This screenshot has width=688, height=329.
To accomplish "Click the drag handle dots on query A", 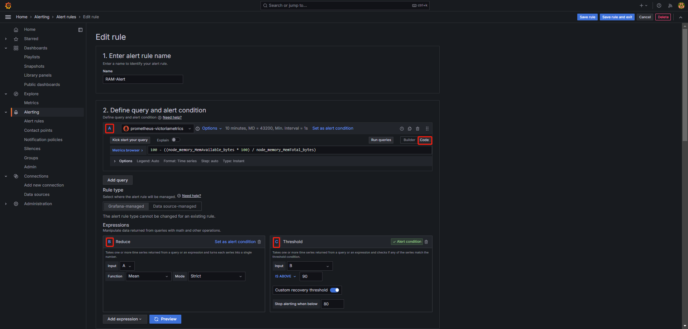I will (427, 129).
